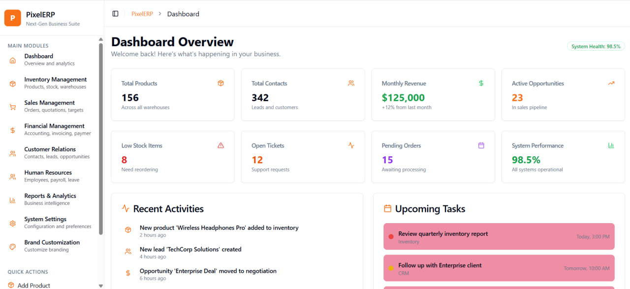Click the Upcoming Tasks calendar icon
The width and height of the screenshot is (630, 289).
387,208
